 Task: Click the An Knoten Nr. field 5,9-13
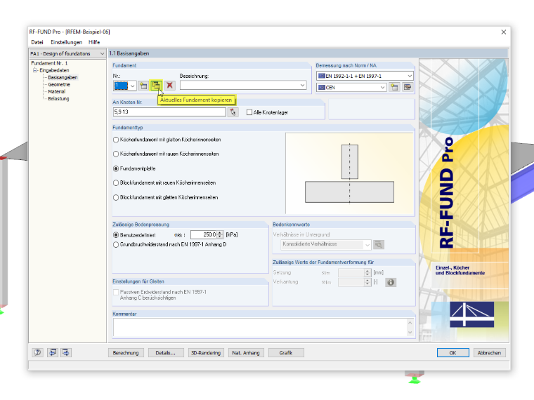tap(169, 112)
